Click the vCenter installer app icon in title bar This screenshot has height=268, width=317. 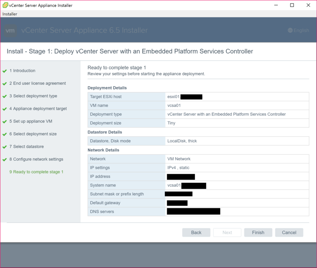[5, 5]
